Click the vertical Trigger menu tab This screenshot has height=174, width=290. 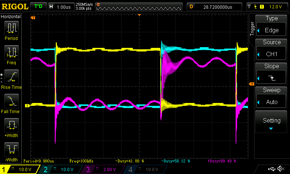252,29
